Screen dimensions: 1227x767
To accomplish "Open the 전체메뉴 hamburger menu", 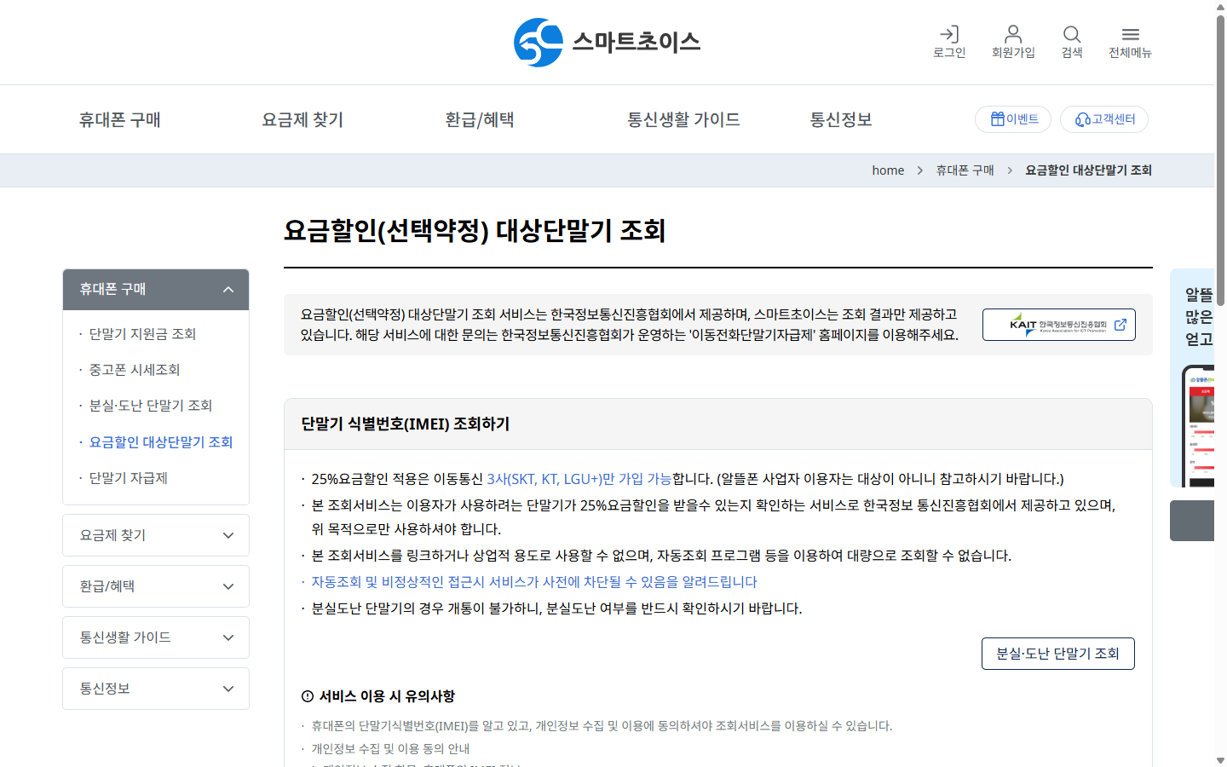I will pos(1130,42).
